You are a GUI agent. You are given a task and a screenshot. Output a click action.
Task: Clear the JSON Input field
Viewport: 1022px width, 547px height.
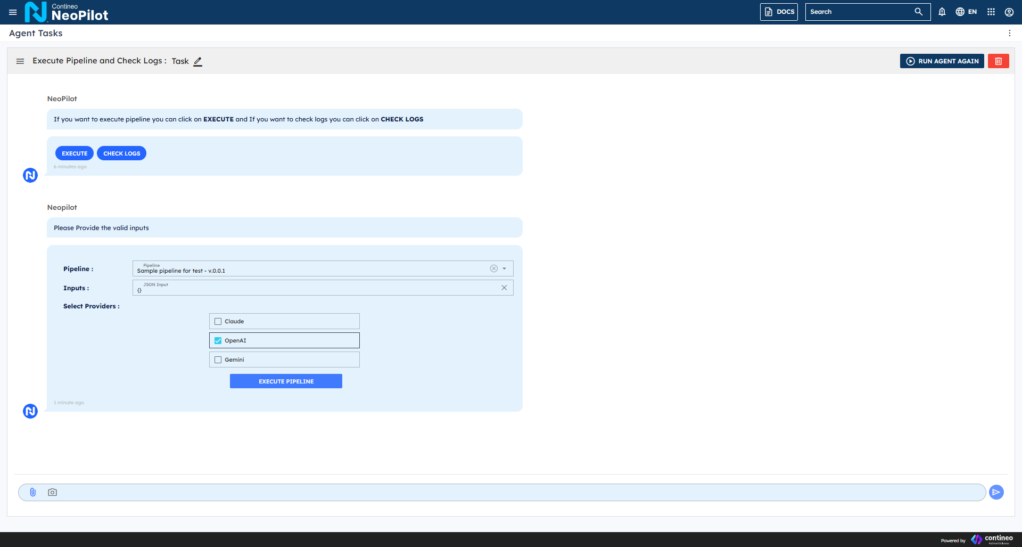coord(504,288)
